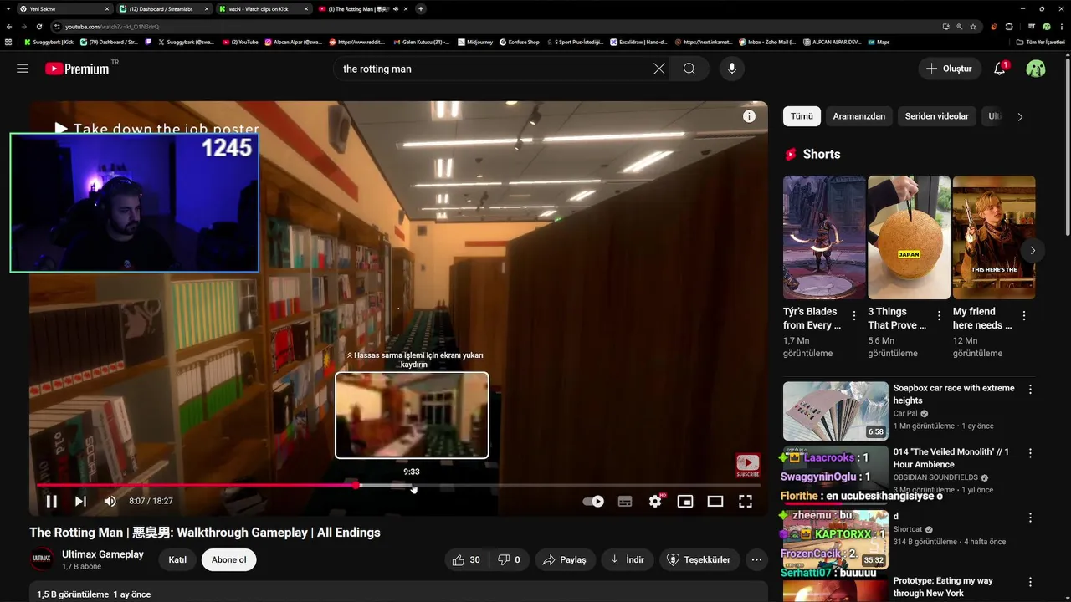Submit search with magnifier button
This screenshot has width=1071, height=602.
click(689, 69)
